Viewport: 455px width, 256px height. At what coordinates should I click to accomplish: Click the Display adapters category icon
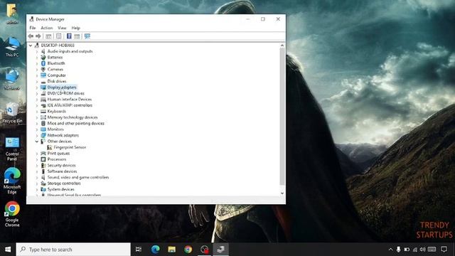tap(43, 87)
